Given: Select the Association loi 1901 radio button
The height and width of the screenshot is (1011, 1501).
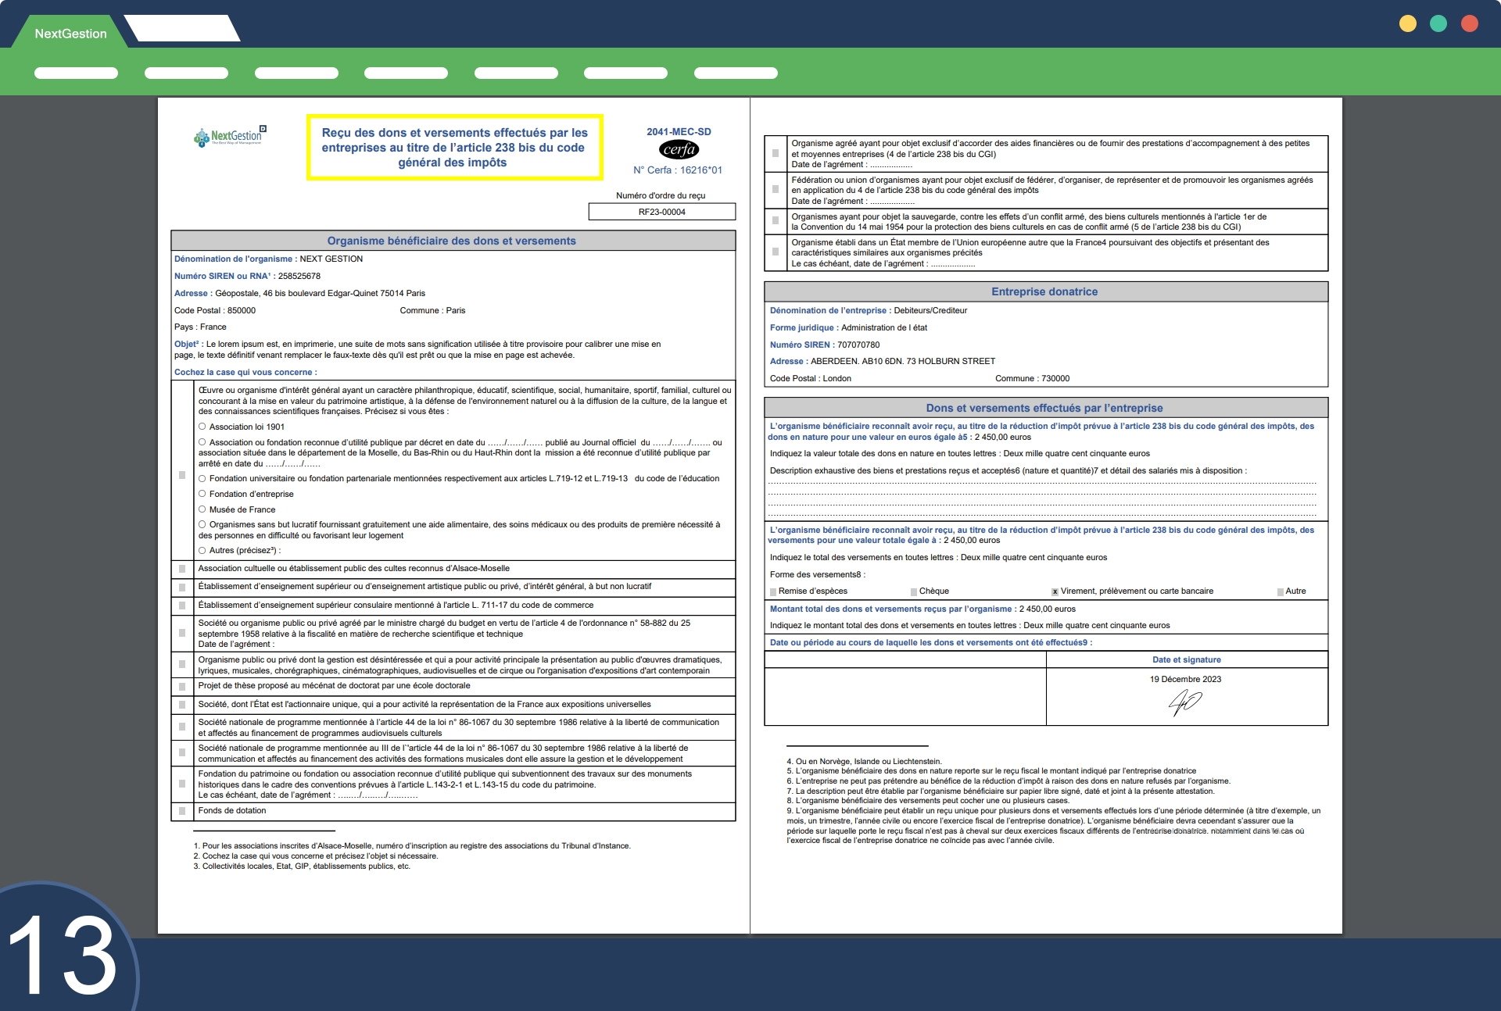Looking at the screenshot, I should (x=202, y=427).
